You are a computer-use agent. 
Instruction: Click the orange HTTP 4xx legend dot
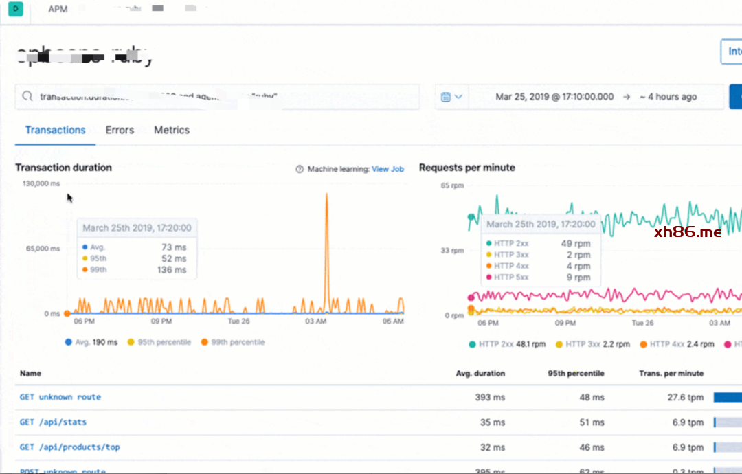click(642, 344)
